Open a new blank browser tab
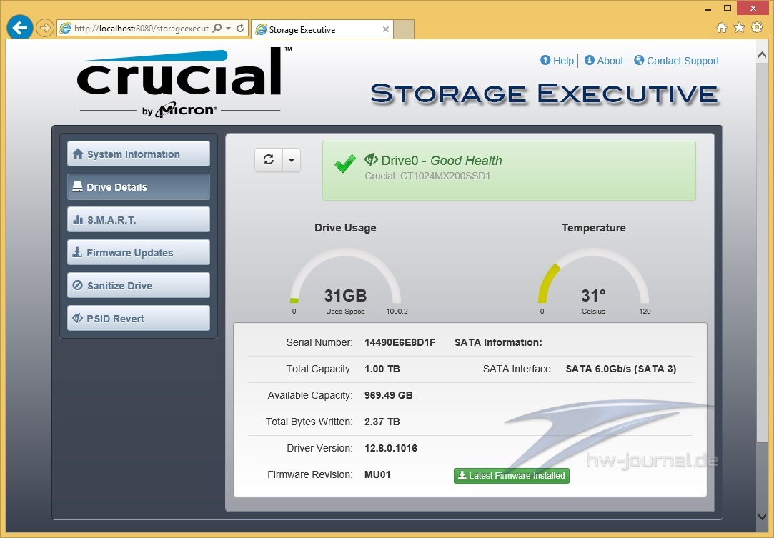This screenshot has height=538, width=774. (x=404, y=29)
